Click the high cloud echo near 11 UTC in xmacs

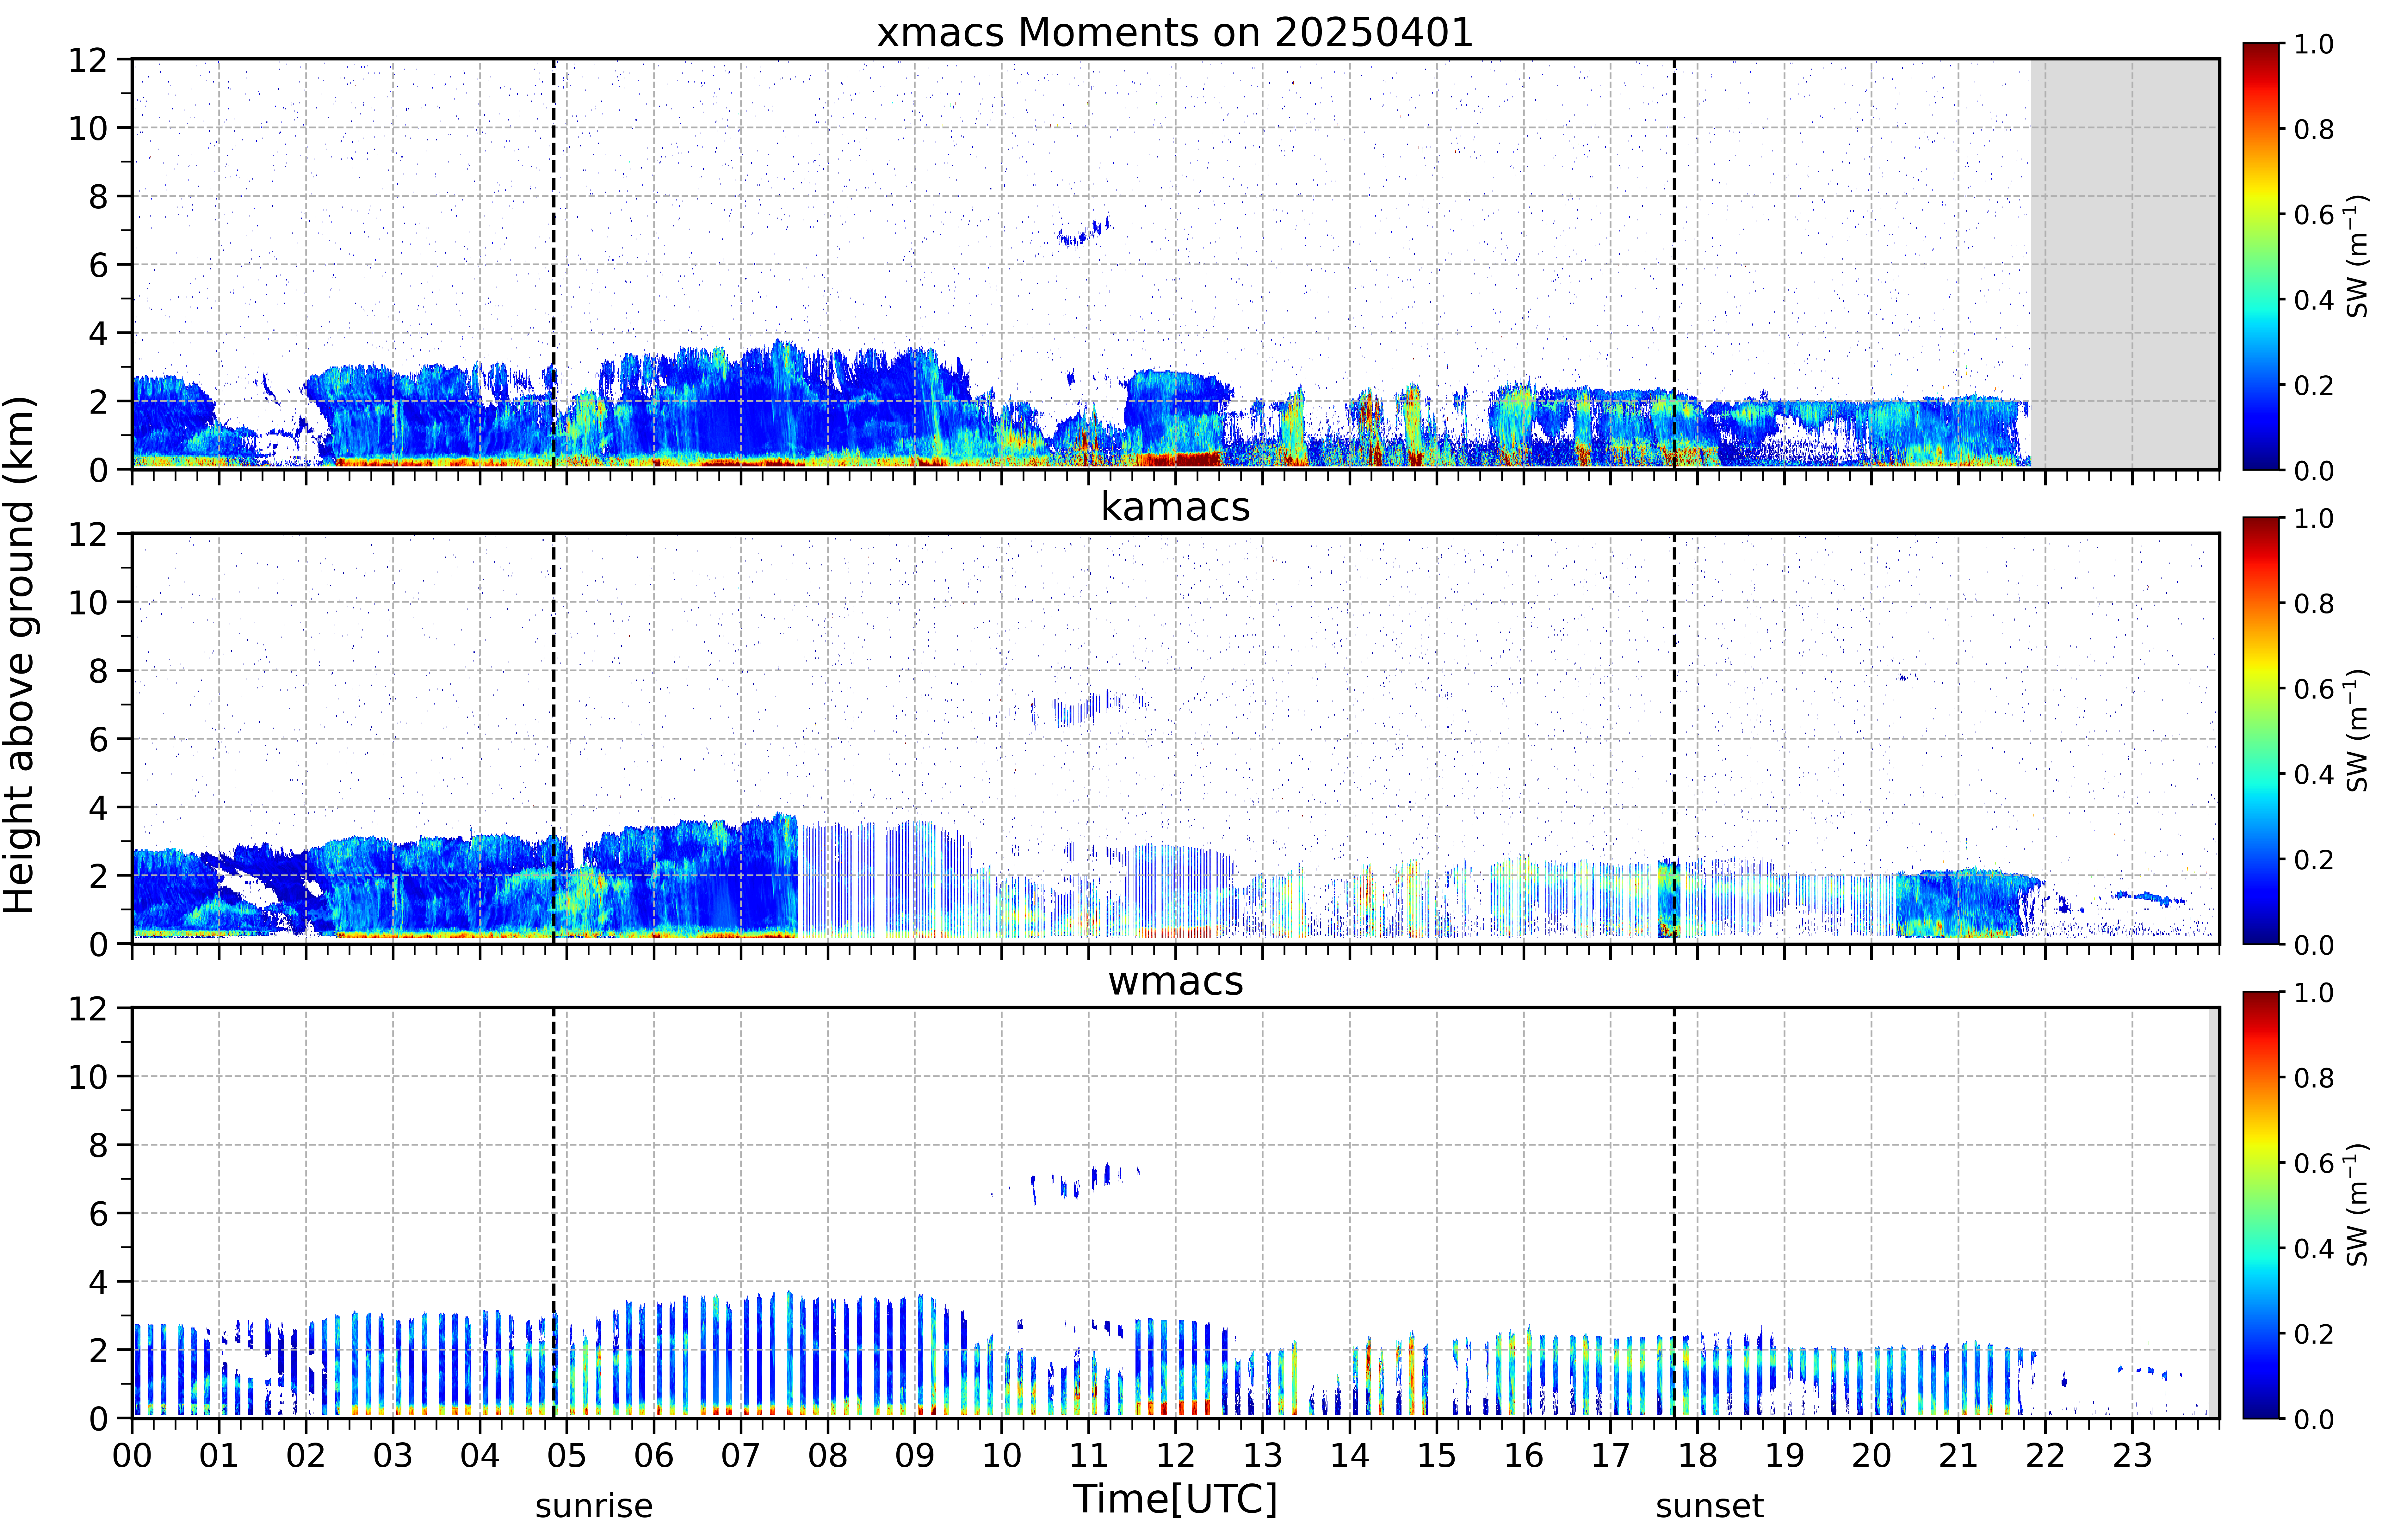tap(1084, 233)
